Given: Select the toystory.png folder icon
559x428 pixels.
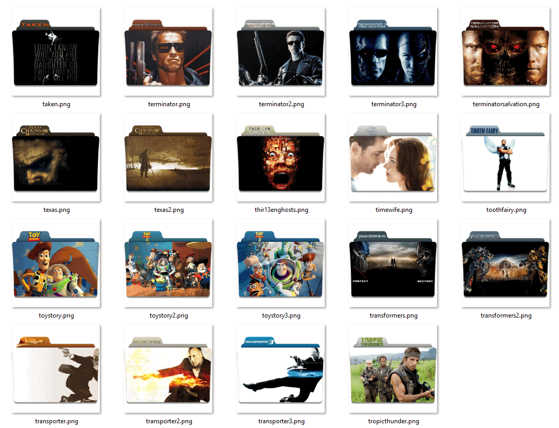Looking at the screenshot, I should tap(56, 263).
